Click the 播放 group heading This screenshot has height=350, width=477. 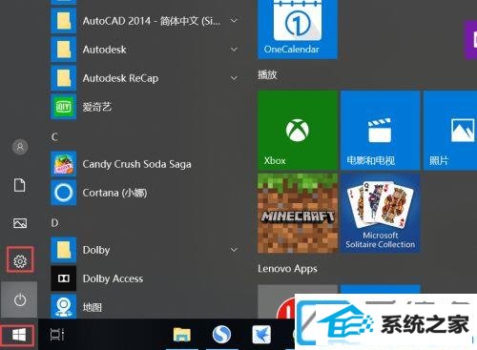tap(267, 74)
